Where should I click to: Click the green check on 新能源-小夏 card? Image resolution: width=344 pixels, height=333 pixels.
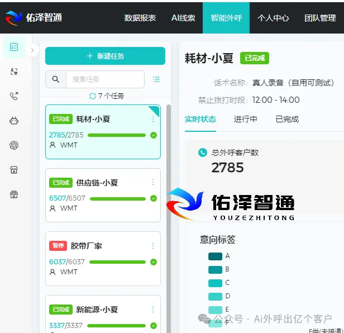(154, 326)
